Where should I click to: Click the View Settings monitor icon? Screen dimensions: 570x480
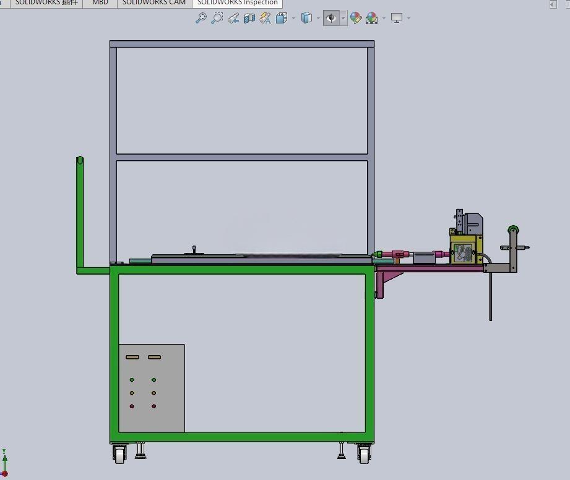[x=397, y=18]
